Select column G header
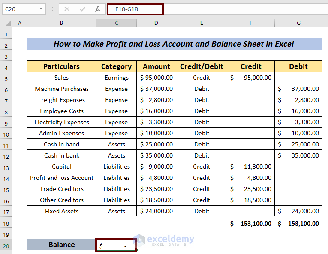The height and width of the screenshot is (254, 328). 298,23
